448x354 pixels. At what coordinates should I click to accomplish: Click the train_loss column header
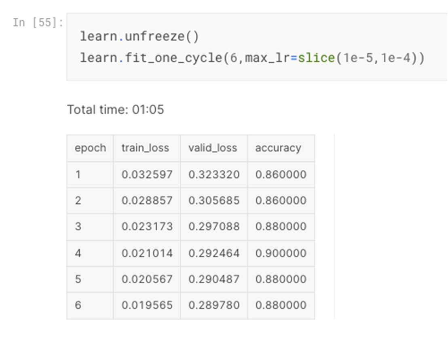(x=145, y=148)
